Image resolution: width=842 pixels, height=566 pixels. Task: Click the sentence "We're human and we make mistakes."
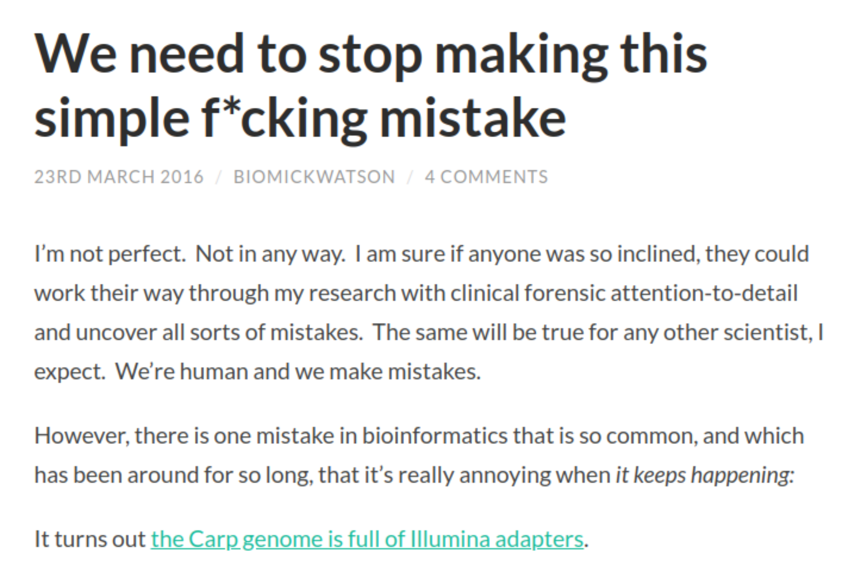(x=298, y=372)
